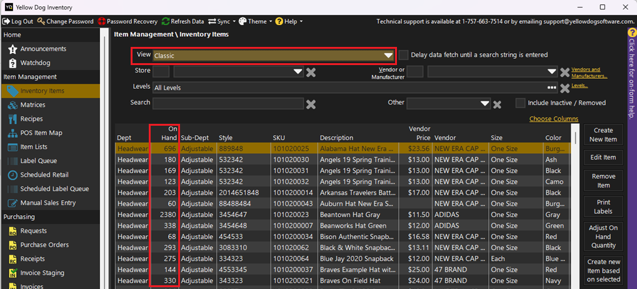The height and width of the screenshot is (289, 637).
Task: Expand the Vendor or Manufacturer dropdown
Action: (x=551, y=72)
